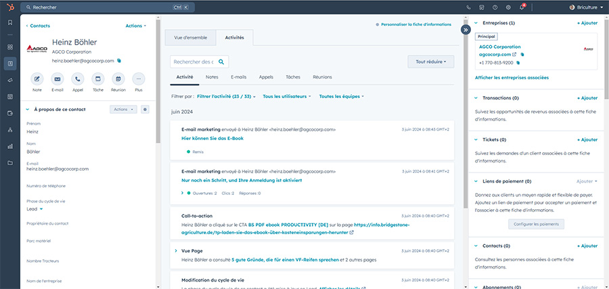Image resolution: width=609 pixels, height=289 pixels.
Task: Collapse the right sidebar with double-arrow button
Action: pos(466,30)
